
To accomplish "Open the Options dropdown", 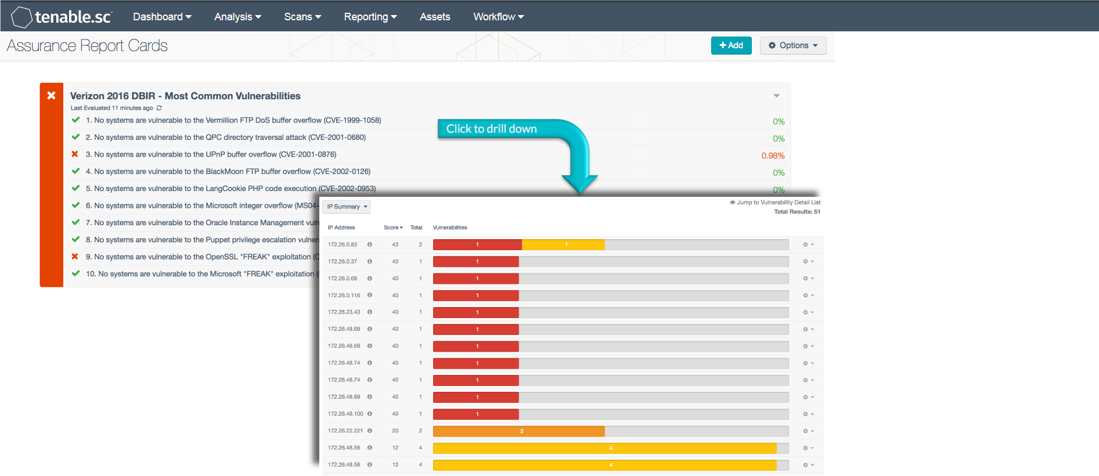I will [792, 45].
